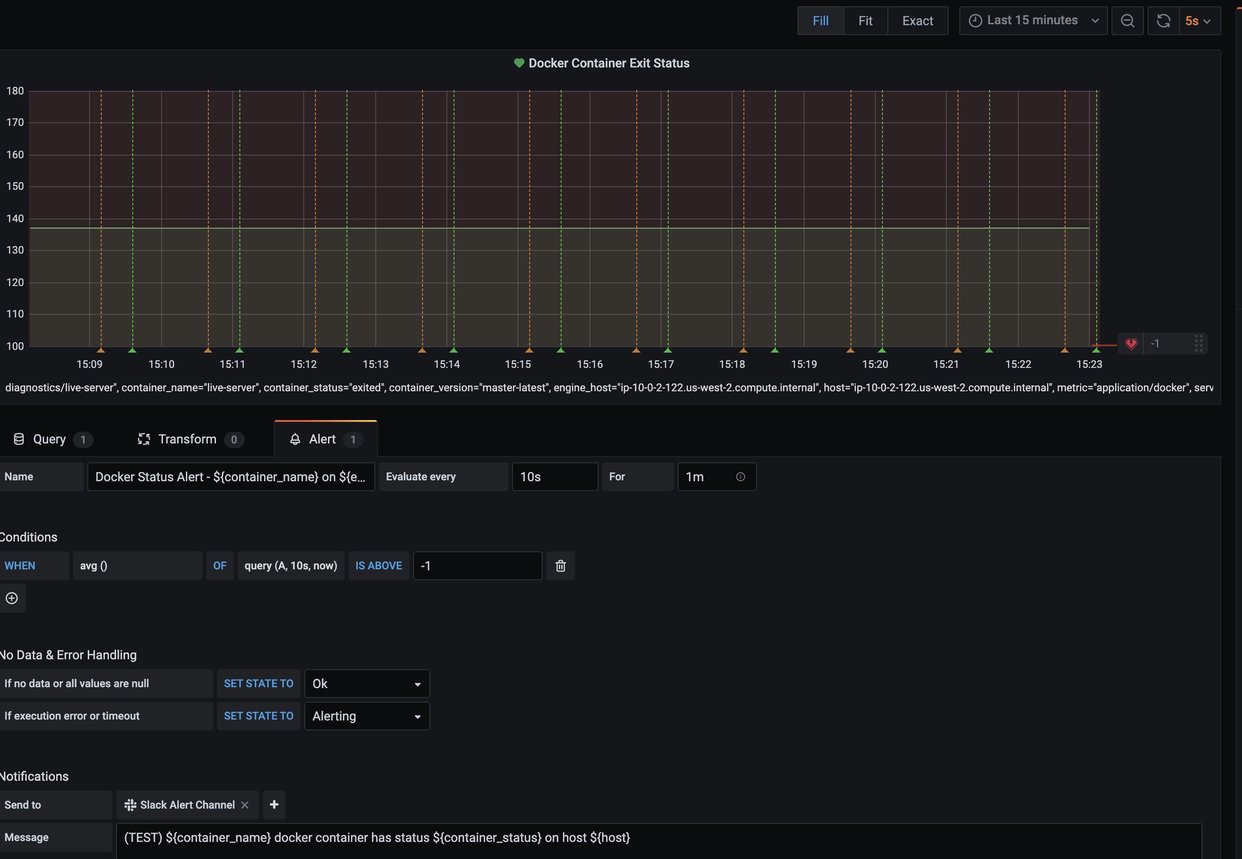Image resolution: width=1242 pixels, height=859 pixels.
Task: Select Exact view mode
Action: point(918,20)
